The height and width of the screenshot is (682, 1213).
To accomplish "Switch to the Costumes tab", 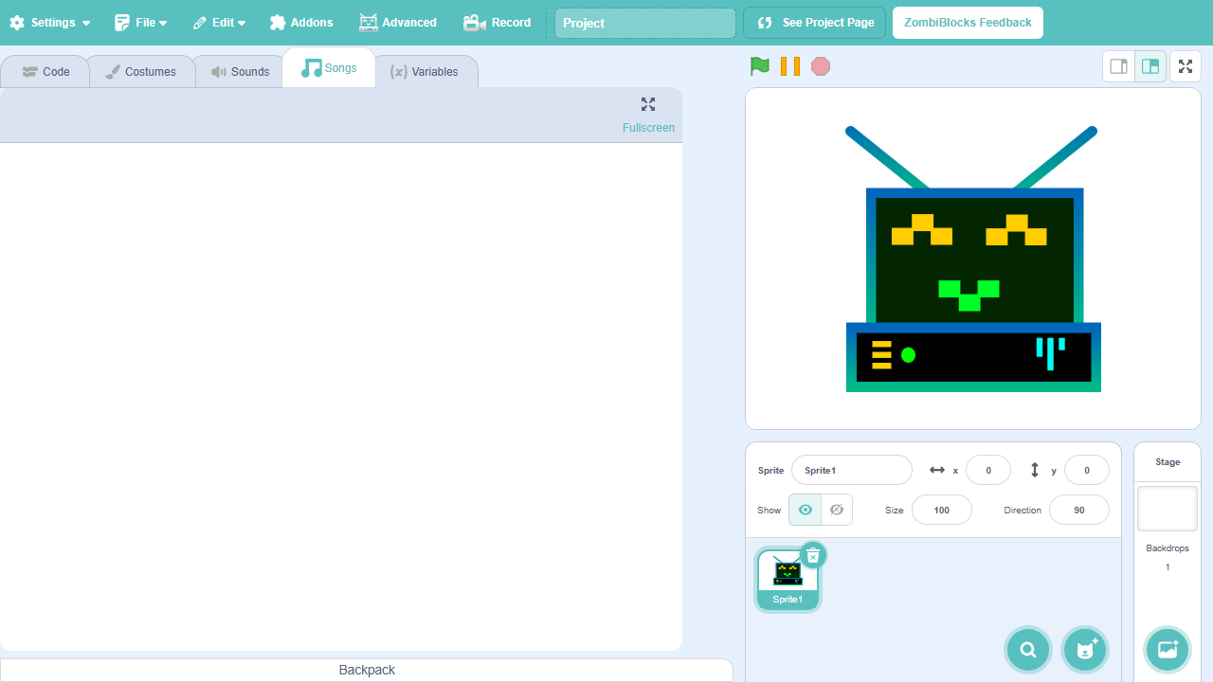I will pyautogui.click(x=140, y=71).
